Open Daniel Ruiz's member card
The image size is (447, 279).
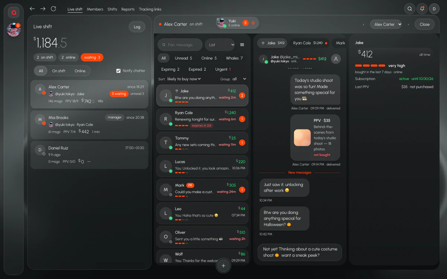(x=89, y=155)
